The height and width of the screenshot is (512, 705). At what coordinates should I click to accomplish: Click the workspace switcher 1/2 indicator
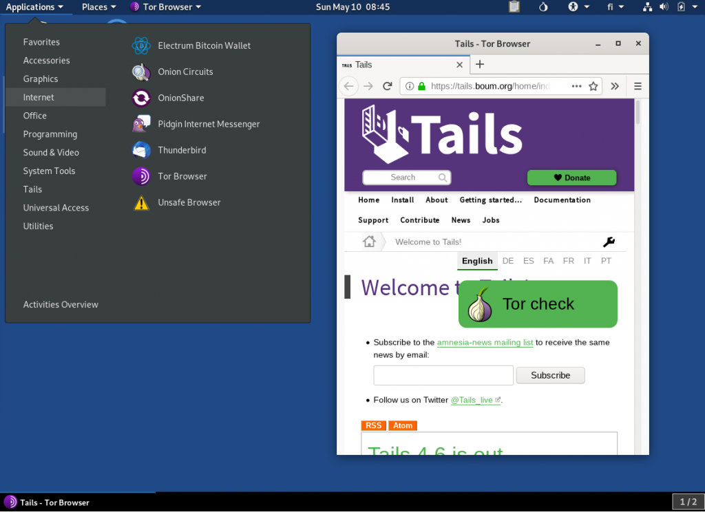pos(688,502)
